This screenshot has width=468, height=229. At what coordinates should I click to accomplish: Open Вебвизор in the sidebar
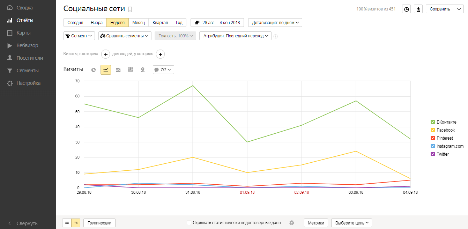pos(27,45)
